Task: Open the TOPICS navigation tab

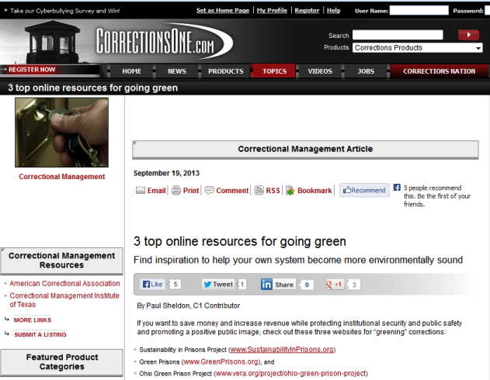Action: click(x=274, y=71)
